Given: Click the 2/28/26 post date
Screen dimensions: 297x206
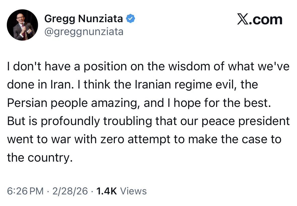Looking at the screenshot, I should (70, 191).
